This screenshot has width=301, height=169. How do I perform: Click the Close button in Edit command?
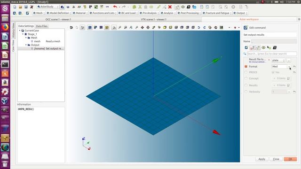[x=276, y=159]
